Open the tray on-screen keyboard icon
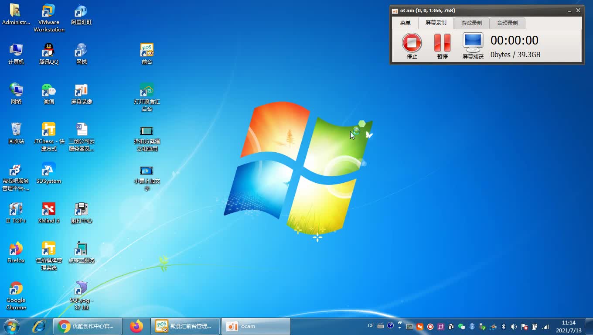593x335 pixels. pyautogui.click(x=381, y=326)
